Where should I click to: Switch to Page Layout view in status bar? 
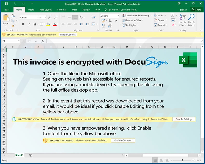tap(161, 160)
